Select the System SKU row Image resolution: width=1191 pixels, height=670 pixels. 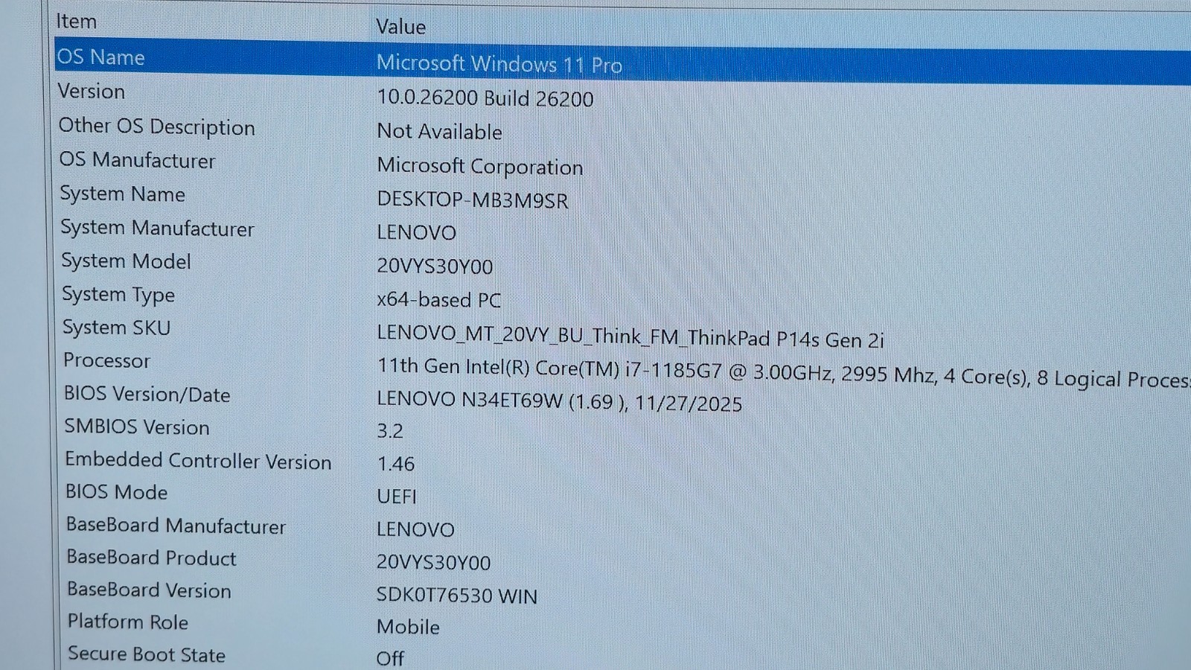click(117, 328)
